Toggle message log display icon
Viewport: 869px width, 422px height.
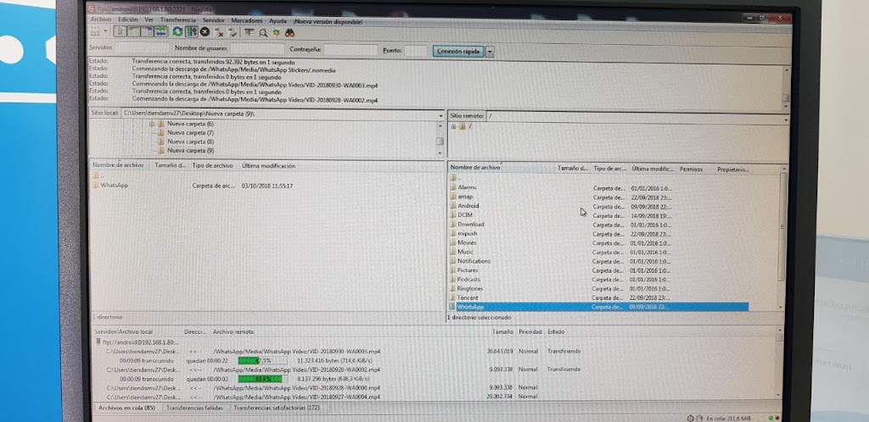click(121, 32)
